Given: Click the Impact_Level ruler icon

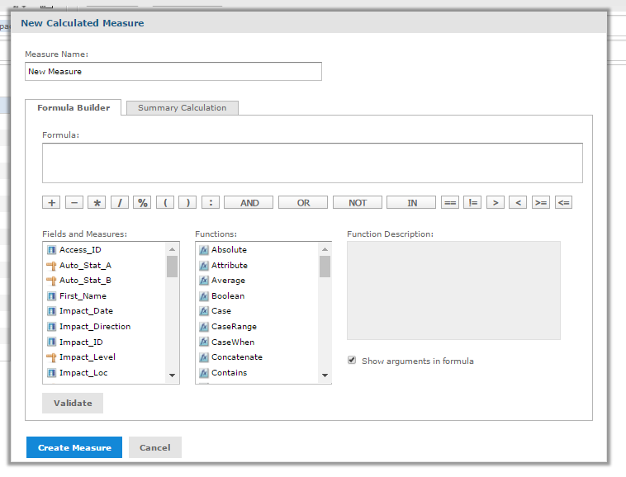Looking at the screenshot, I should tap(51, 357).
